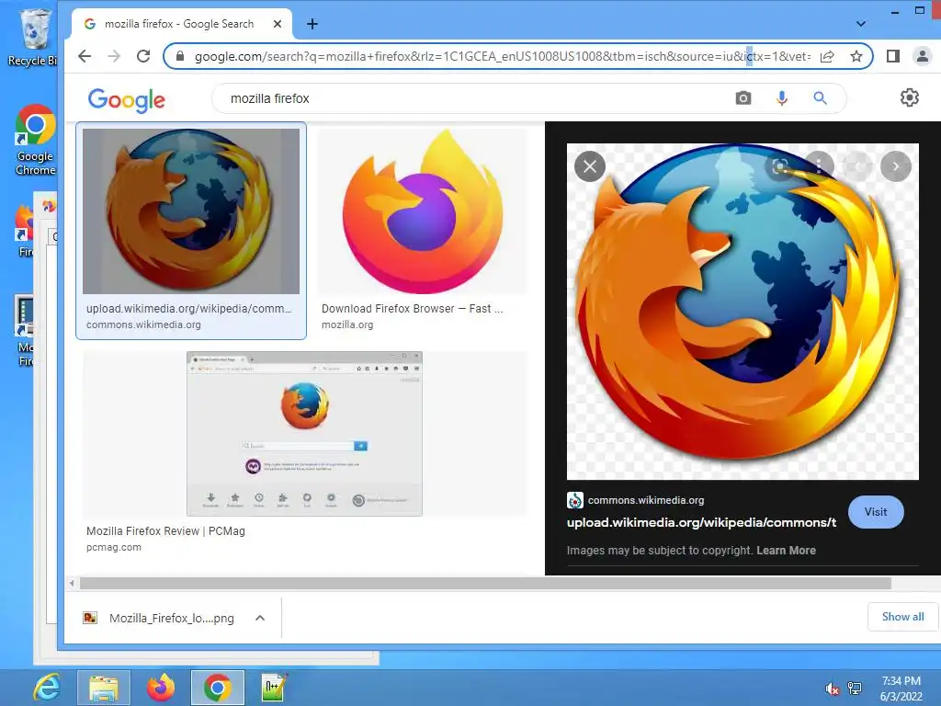Click Chrome icon in taskbar
Screen dimensions: 941x706
tap(217, 688)
